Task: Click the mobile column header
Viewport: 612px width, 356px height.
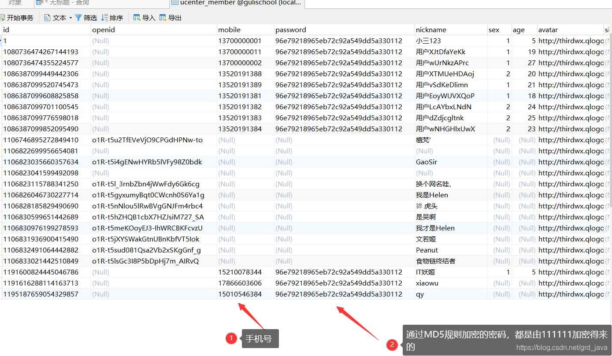Action: (x=245, y=30)
